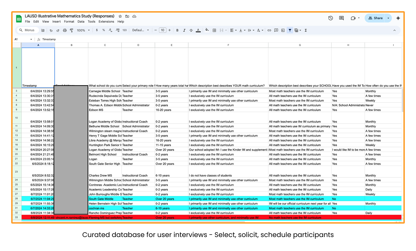Open vertical align dropdown
The width and height of the screenshot is (416, 251).
[x=242, y=30]
